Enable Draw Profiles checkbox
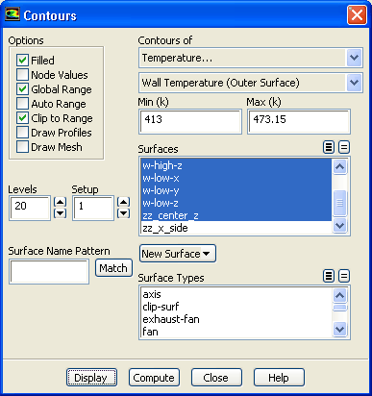This screenshot has width=372, height=396. (22, 133)
